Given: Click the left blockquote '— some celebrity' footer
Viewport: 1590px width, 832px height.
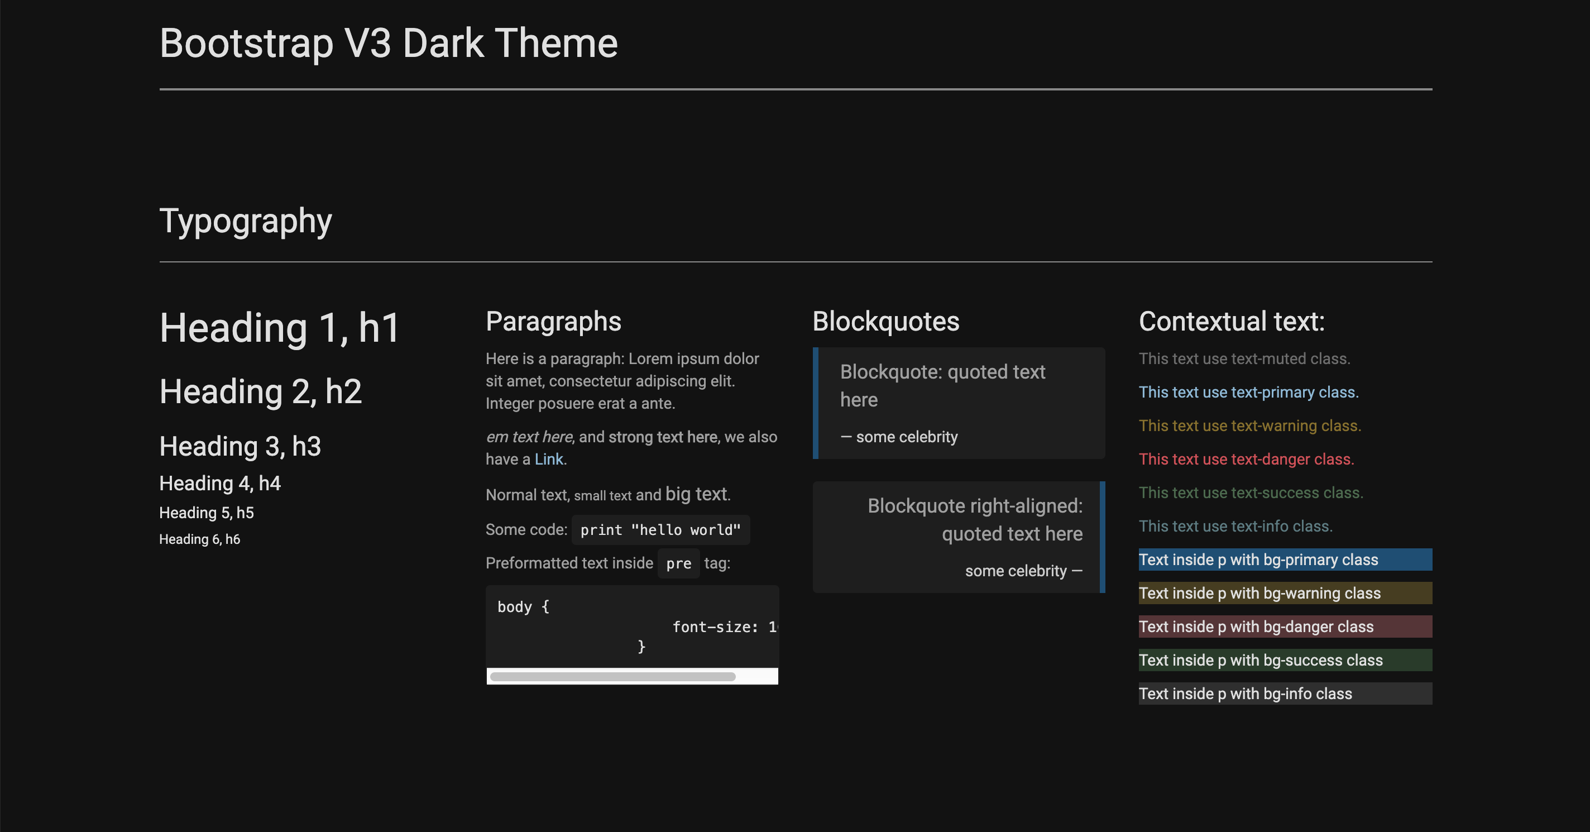Looking at the screenshot, I should tap(899, 437).
